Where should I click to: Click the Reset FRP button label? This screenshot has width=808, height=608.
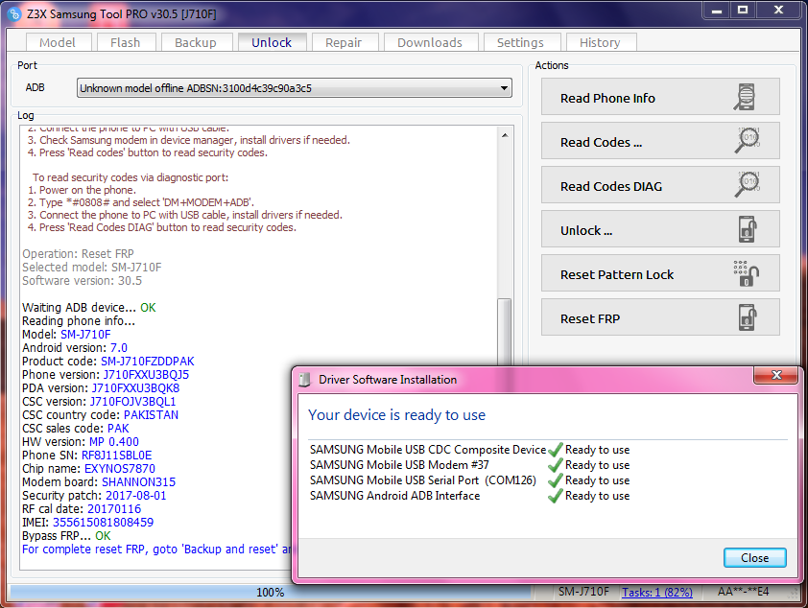point(590,319)
